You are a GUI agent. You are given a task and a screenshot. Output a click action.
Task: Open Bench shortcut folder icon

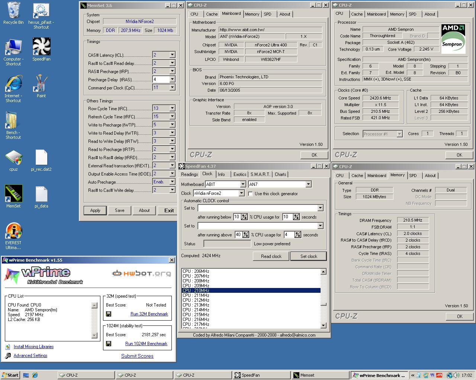(12, 120)
